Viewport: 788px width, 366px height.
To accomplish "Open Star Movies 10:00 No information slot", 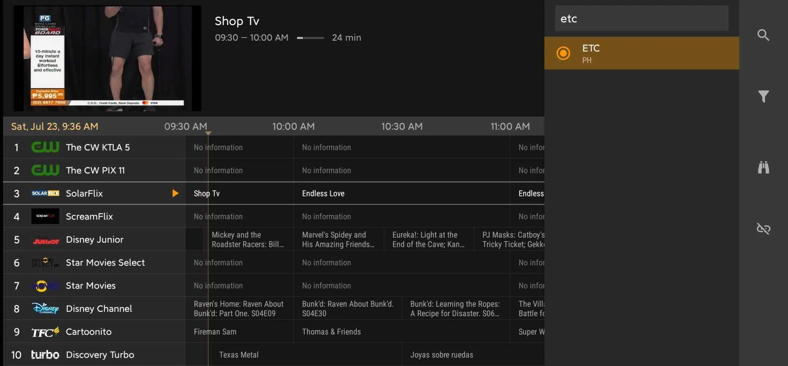I will click(x=402, y=285).
